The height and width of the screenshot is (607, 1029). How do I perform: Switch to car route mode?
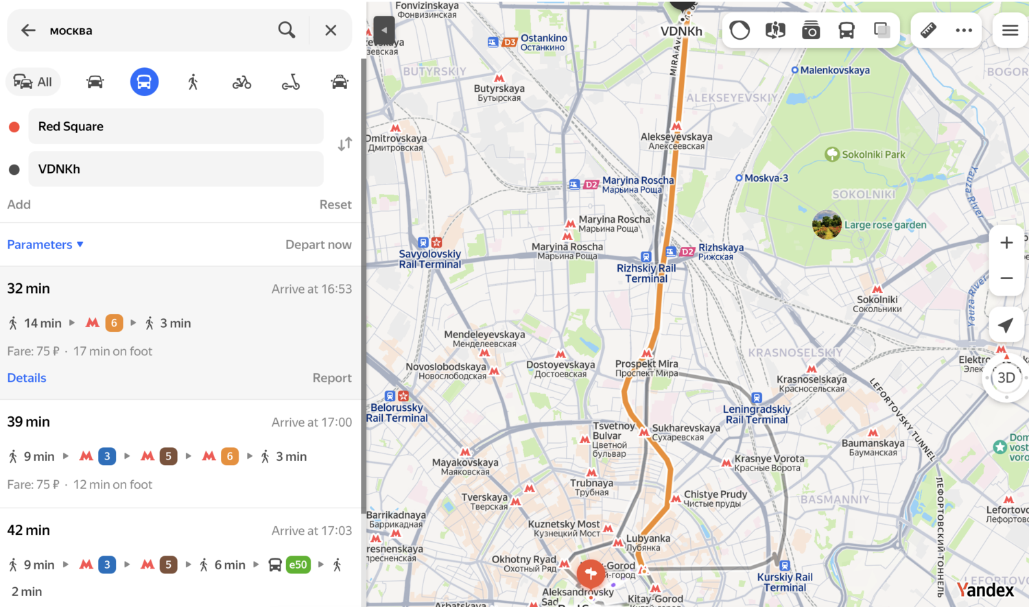point(95,82)
